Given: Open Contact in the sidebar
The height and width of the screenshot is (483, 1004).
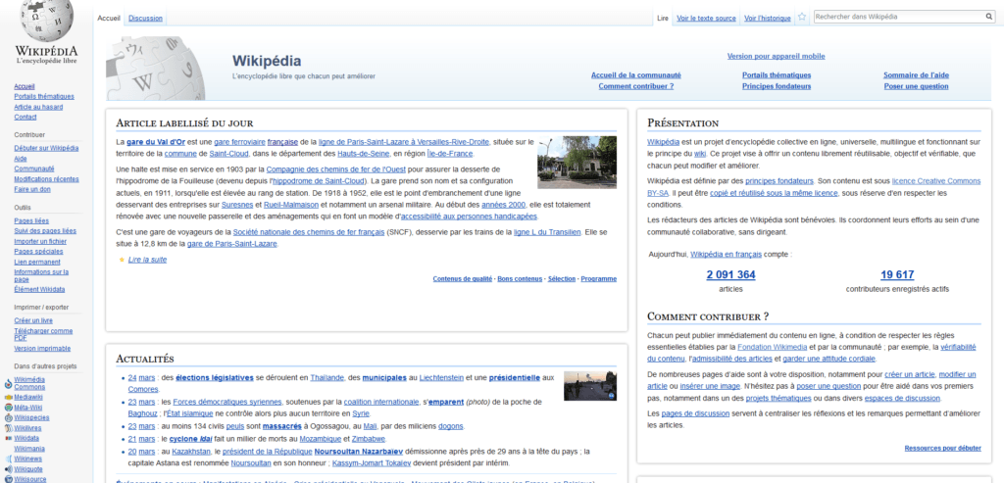Looking at the screenshot, I should [25, 117].
